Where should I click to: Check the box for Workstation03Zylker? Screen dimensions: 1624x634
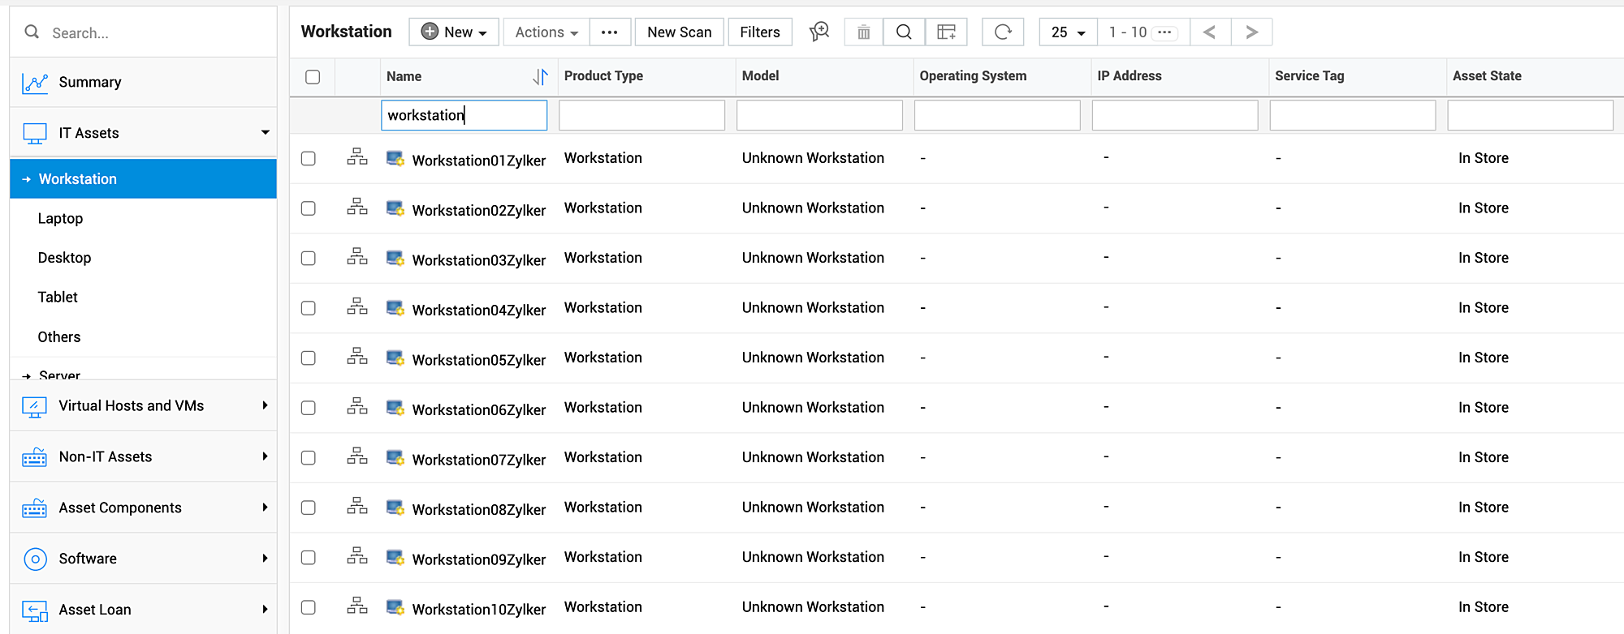(309, 259)
